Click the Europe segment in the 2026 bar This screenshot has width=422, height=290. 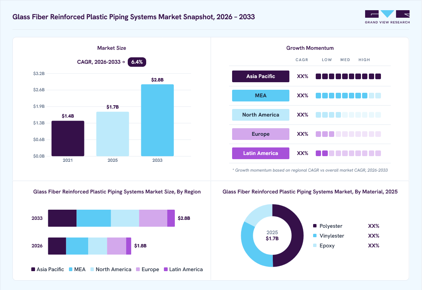click(116, 246)
